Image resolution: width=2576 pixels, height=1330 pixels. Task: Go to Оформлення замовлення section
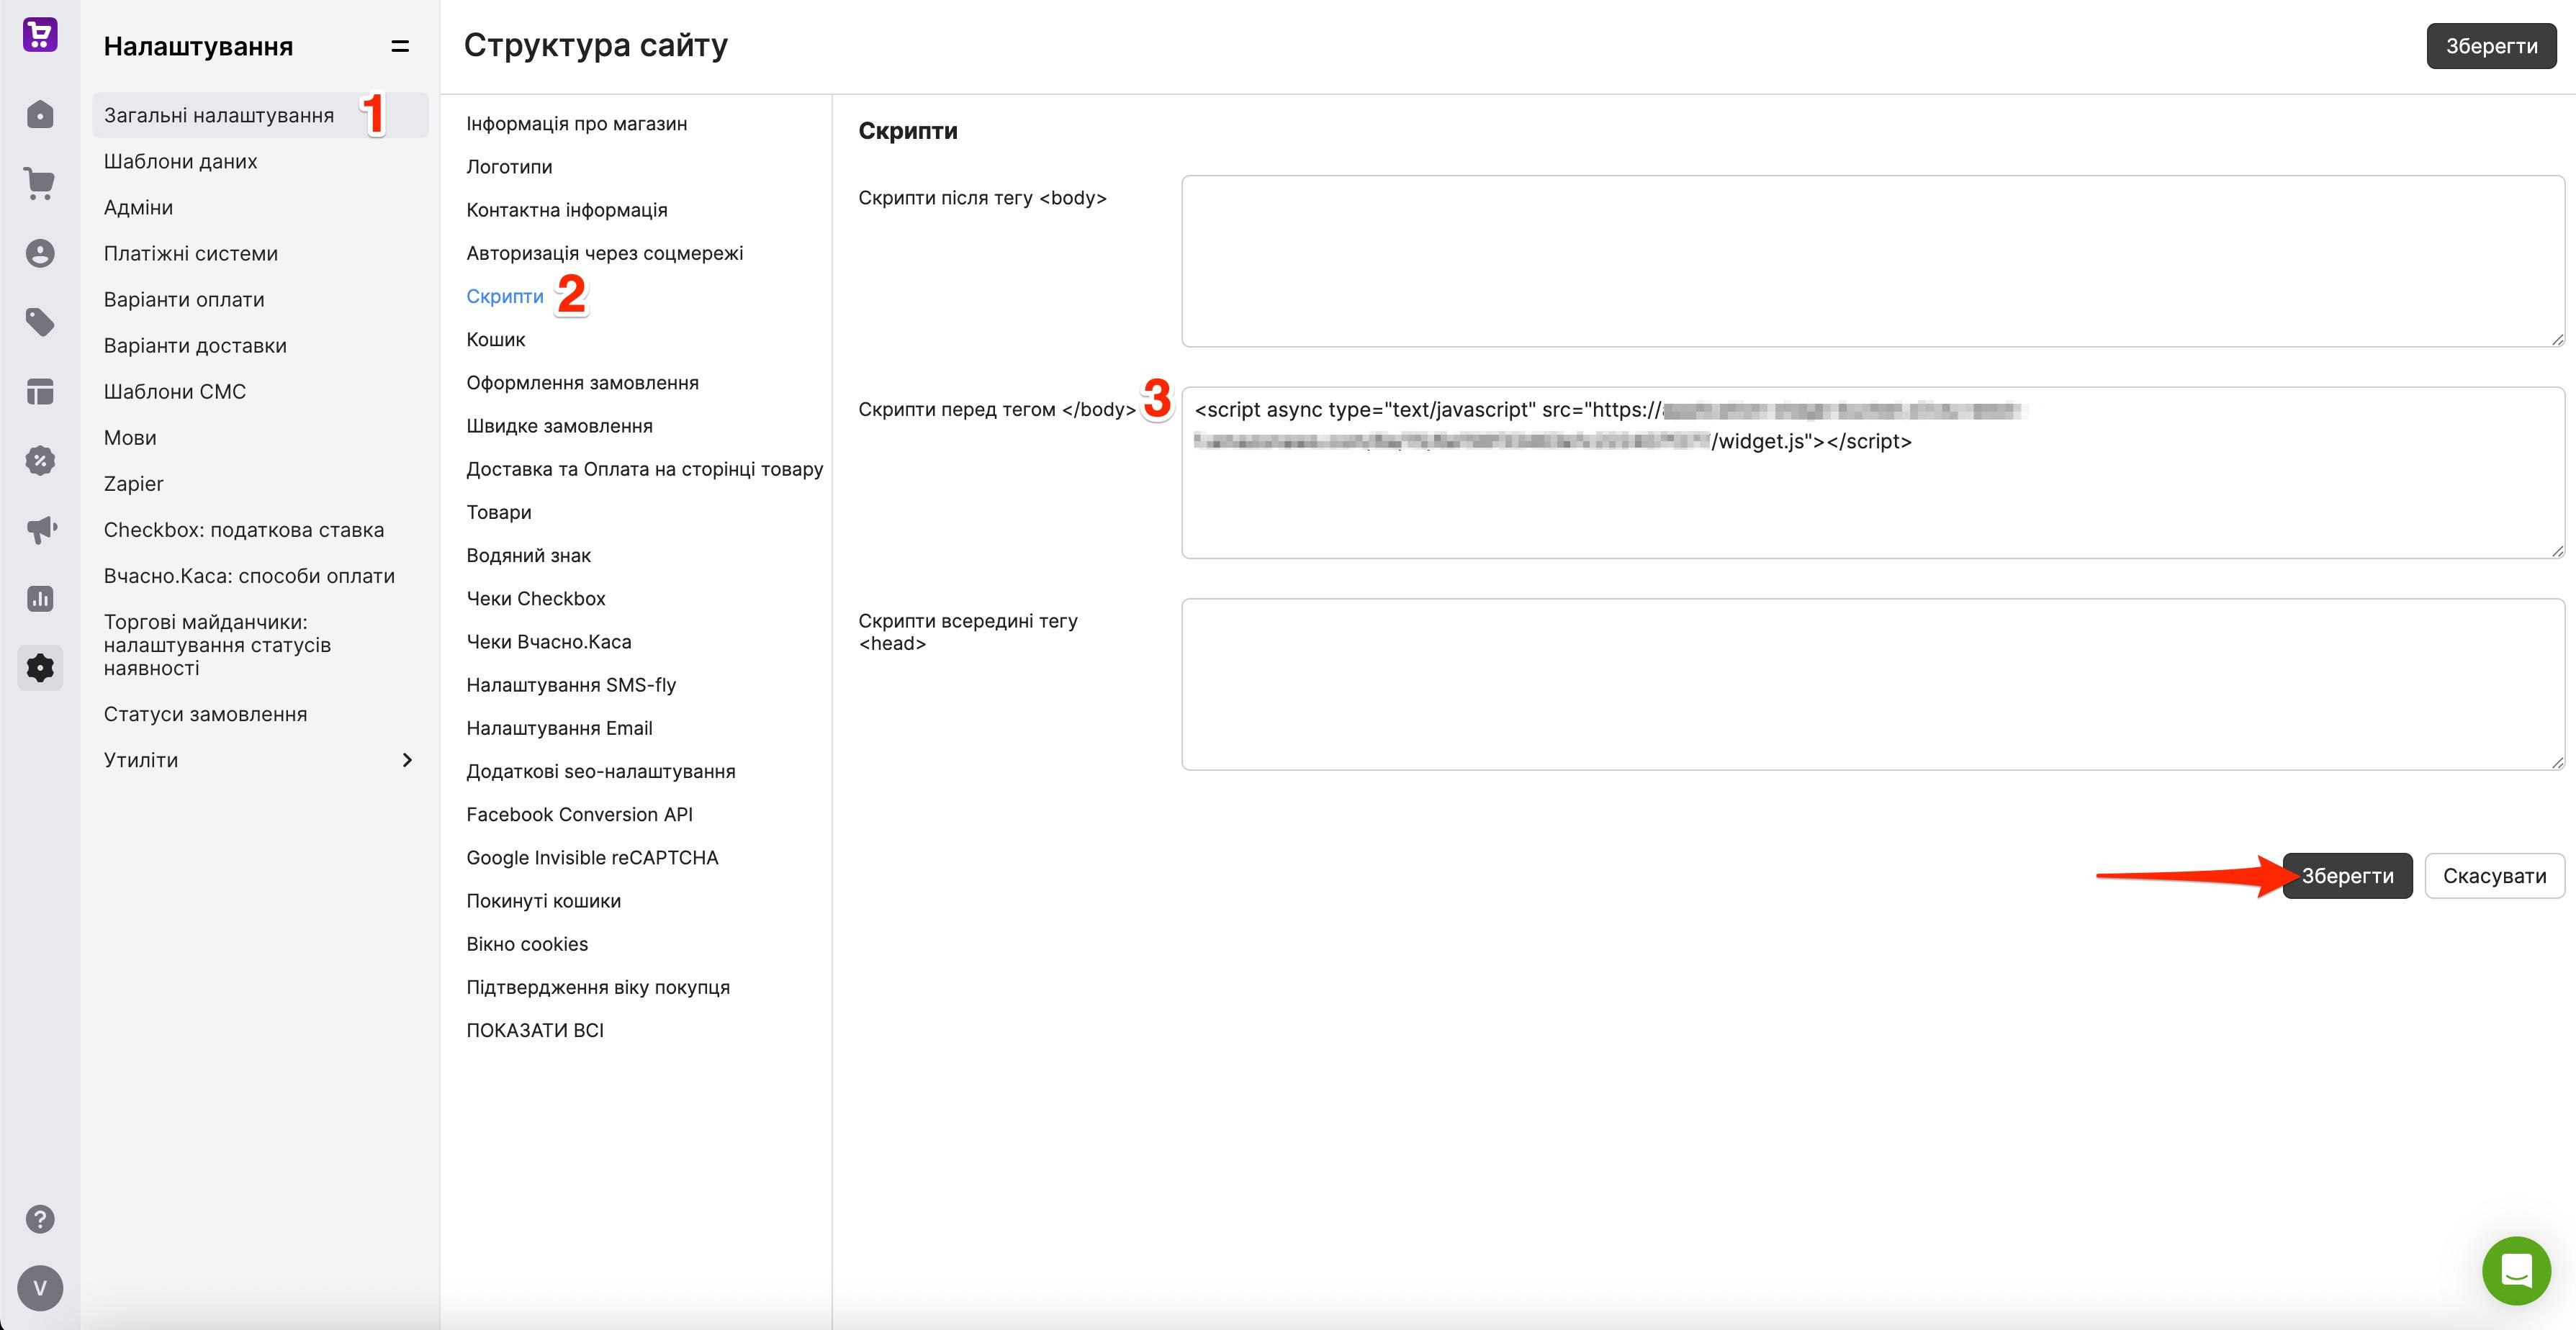pyautogui.click(x=582, y=382)
